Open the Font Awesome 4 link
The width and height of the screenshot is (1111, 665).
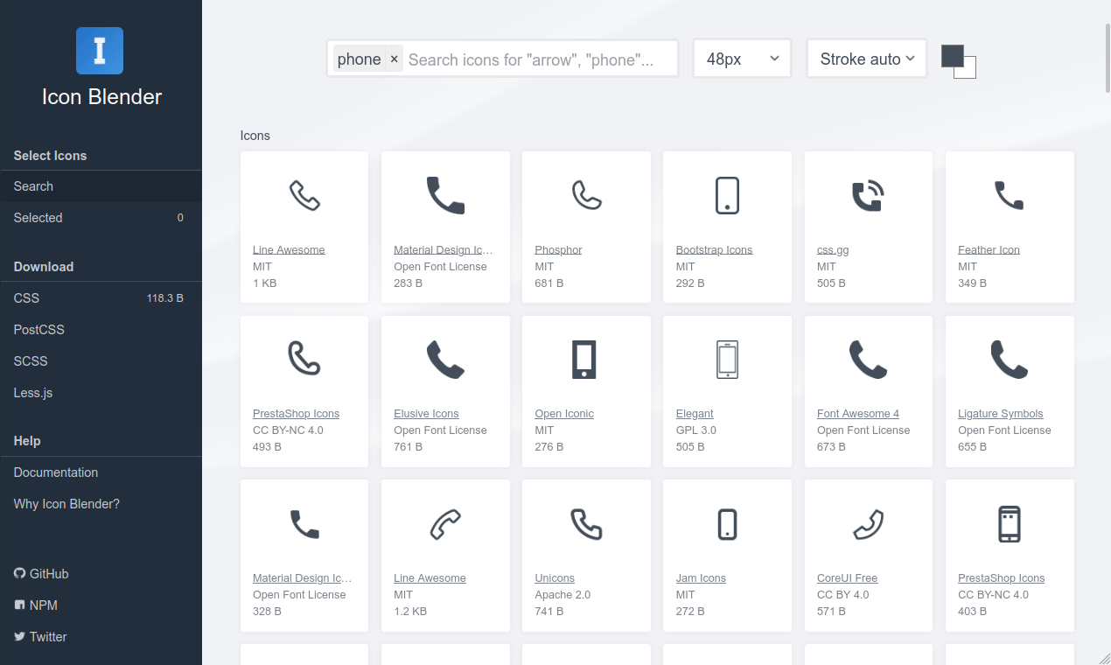pyautogui.click(x=858, y=414)
